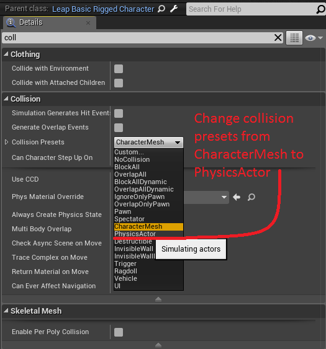Select OverlapAll preset
Screen dimensions: 326x349
pos(148,175)
